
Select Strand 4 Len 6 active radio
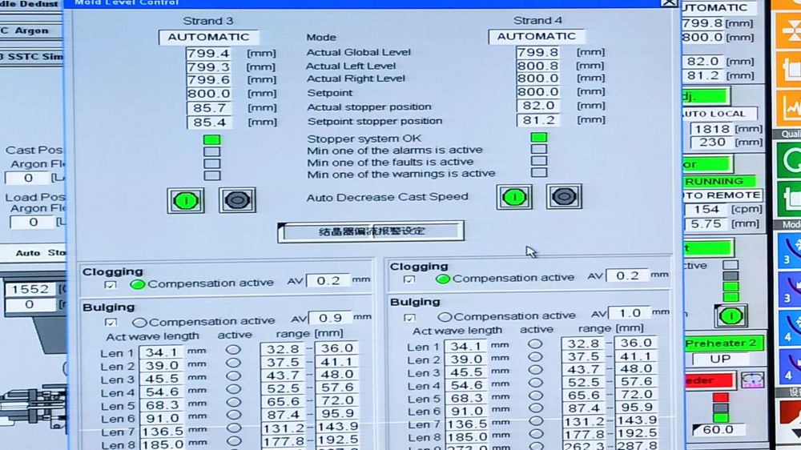click(x=535, y=408)
